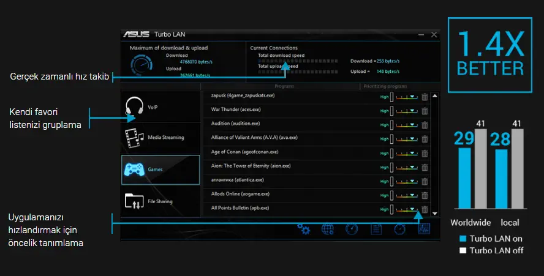544x276 pixels.
Task: Click the globe network settings icon
Action: pyautogui.click(x=328, y=229)
